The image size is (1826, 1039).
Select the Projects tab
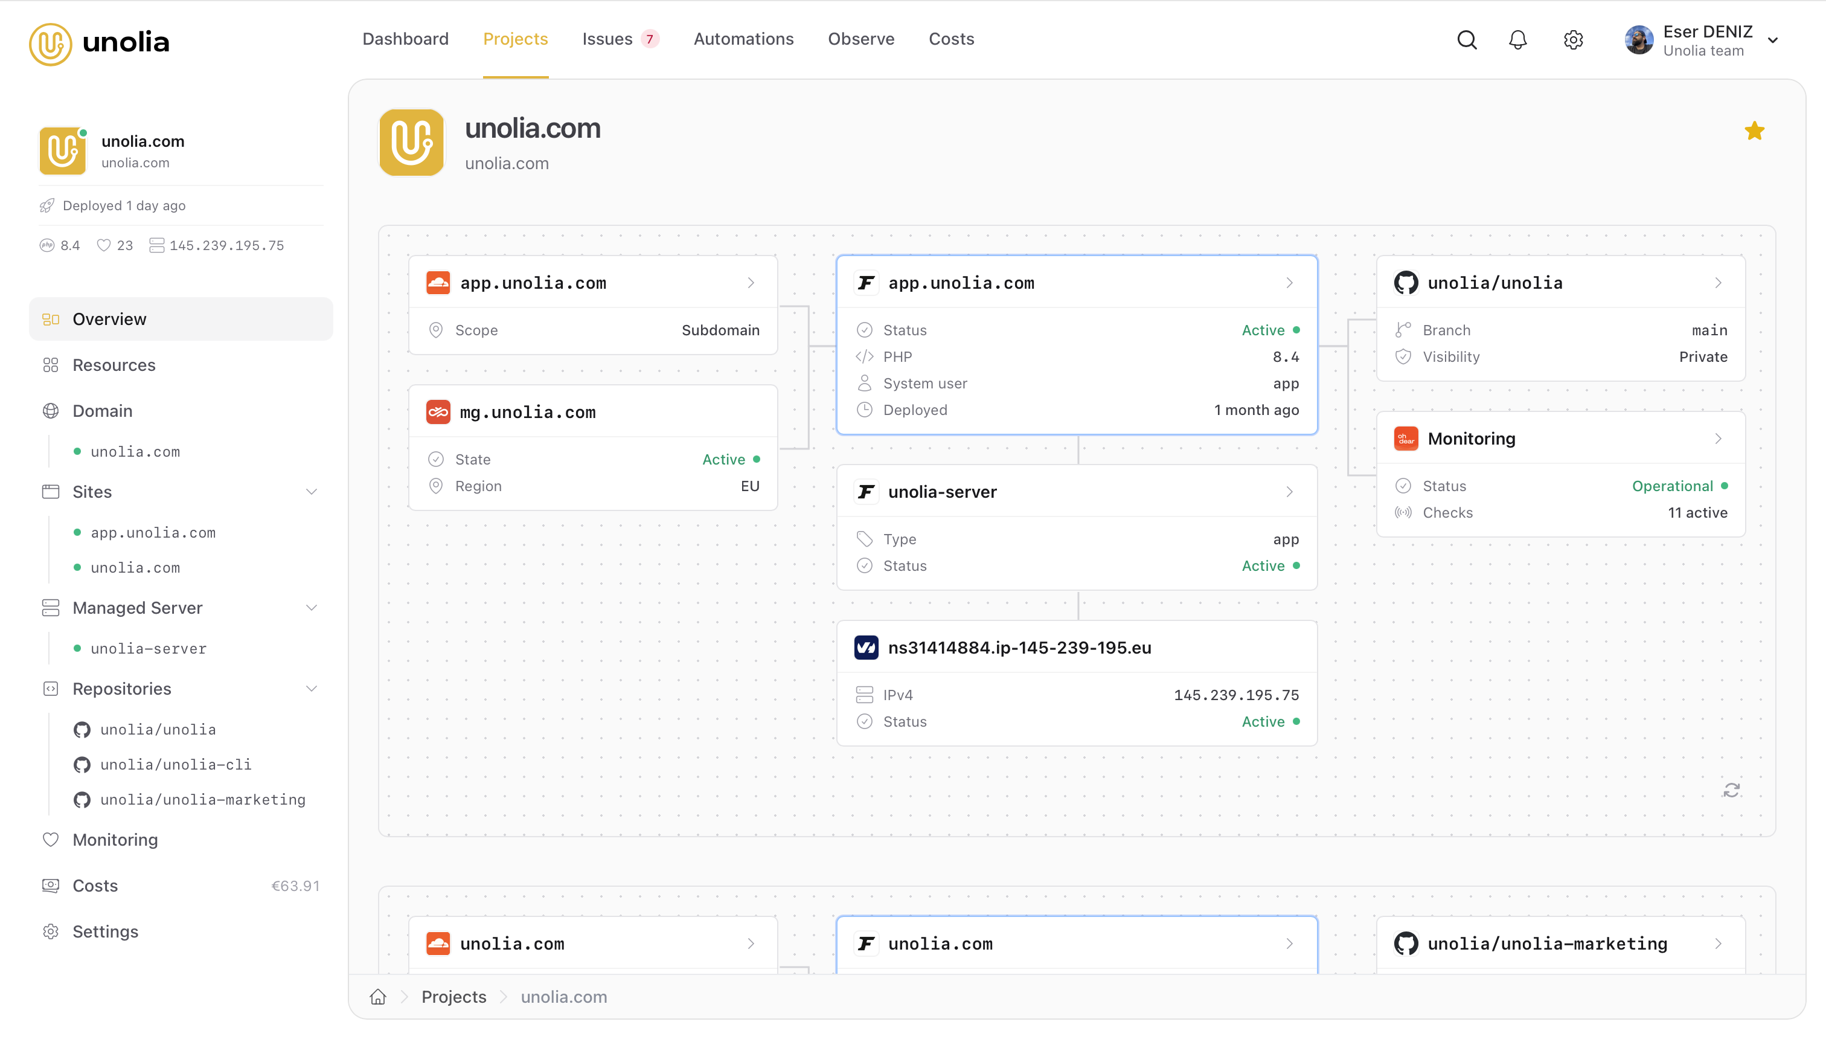coord(516,39)
